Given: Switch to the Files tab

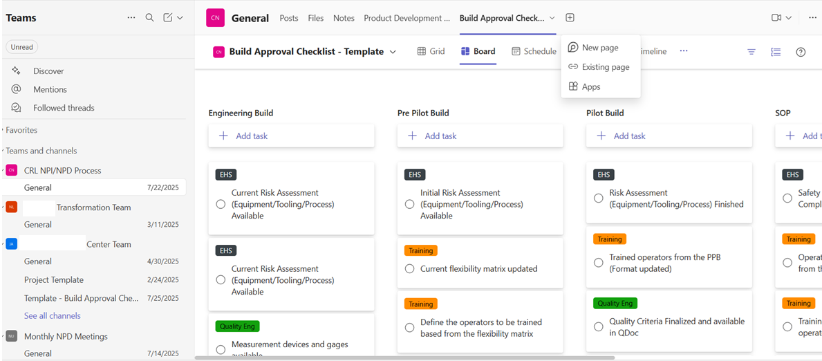Looking at the screenshot, I should tap(315, 18).
